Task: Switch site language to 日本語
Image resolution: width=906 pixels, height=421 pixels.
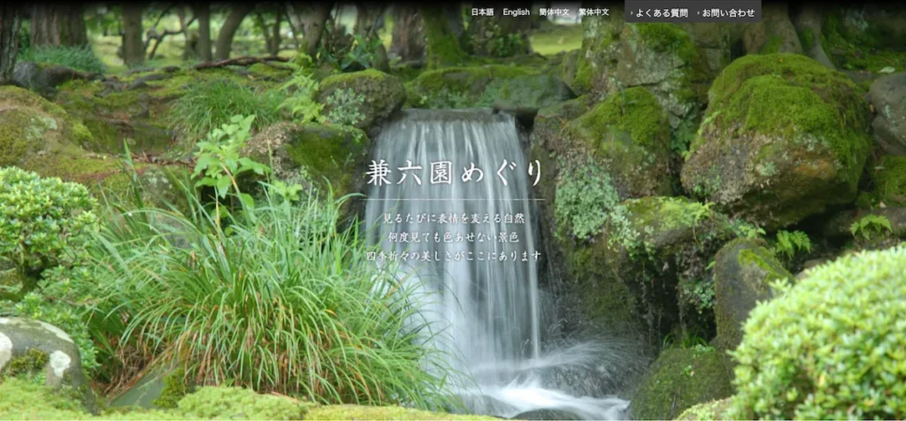Action: [x=482, y=12]
